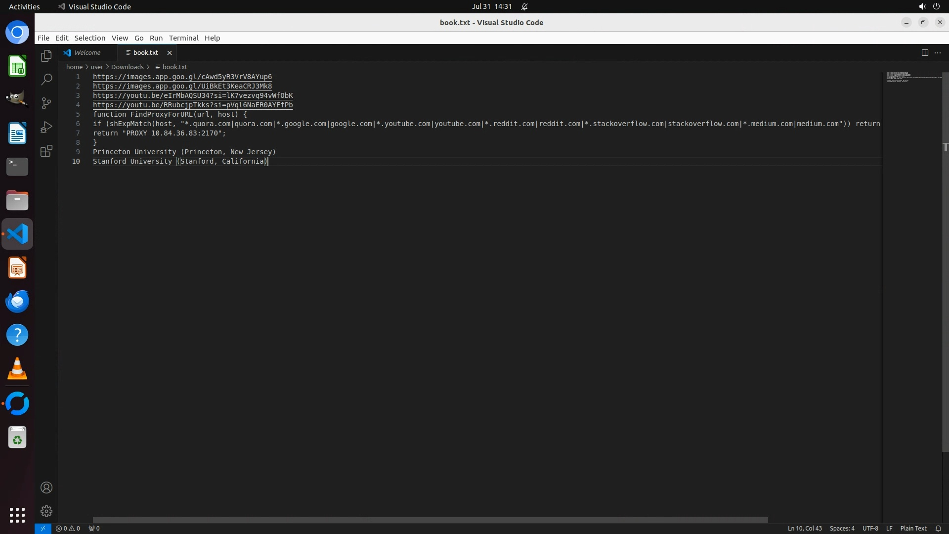This screenshot has height=534, width=949.
Task: Open the Accounts menu icon
Action: 46,488
